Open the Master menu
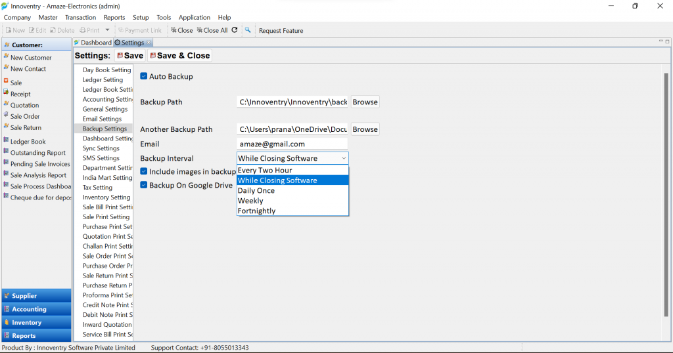Image resolution: width=673 pixels, height=353 pixels. [x=47, y=18]
